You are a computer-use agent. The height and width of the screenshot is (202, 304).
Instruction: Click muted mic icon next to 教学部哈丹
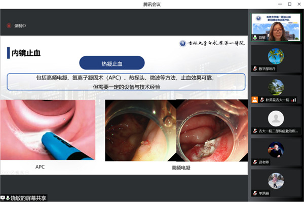[255, 69]
